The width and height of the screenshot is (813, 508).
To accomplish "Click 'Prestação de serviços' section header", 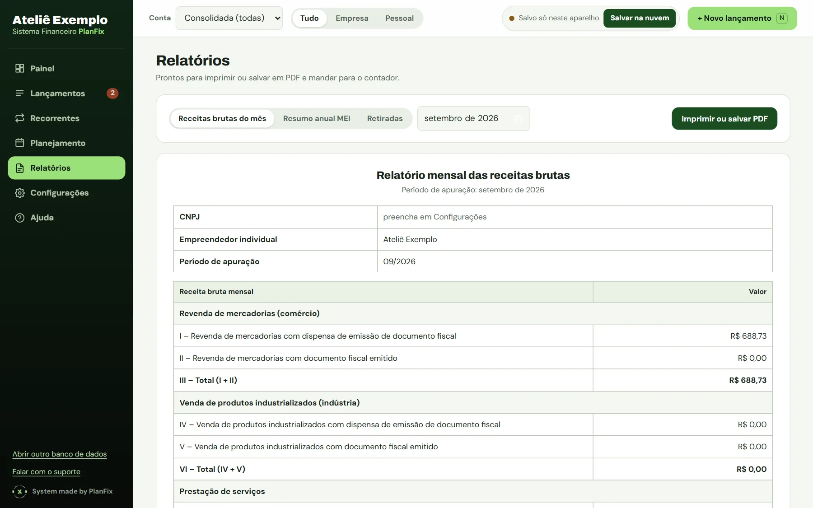I will (222, 491).
